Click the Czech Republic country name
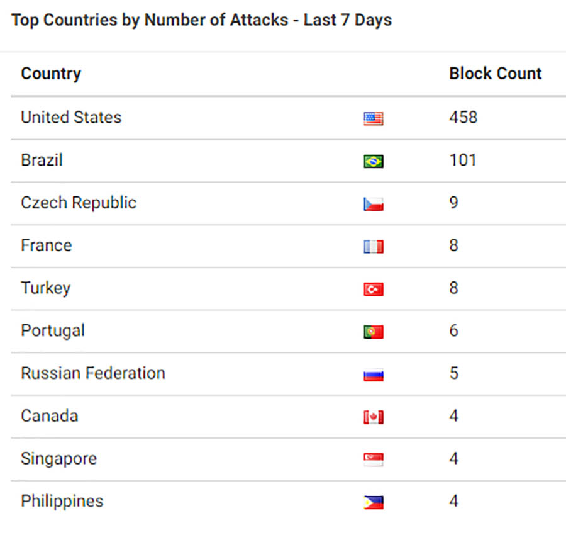 pyautogui.click(x=79, y=203)
